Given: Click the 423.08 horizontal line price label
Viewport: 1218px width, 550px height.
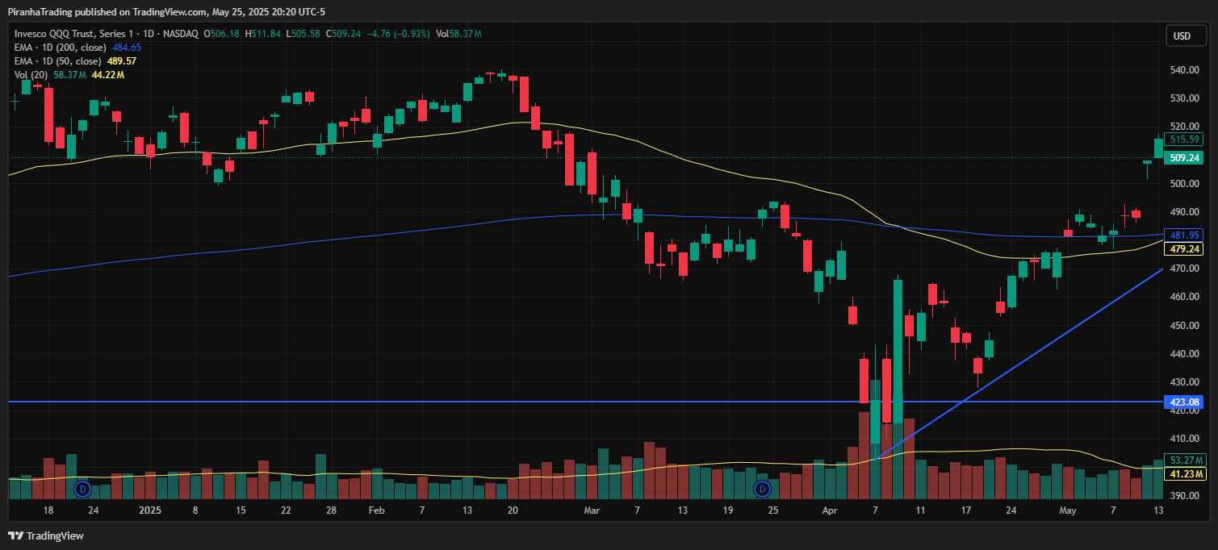Looking at the screenshot, I should (1186, 402).
